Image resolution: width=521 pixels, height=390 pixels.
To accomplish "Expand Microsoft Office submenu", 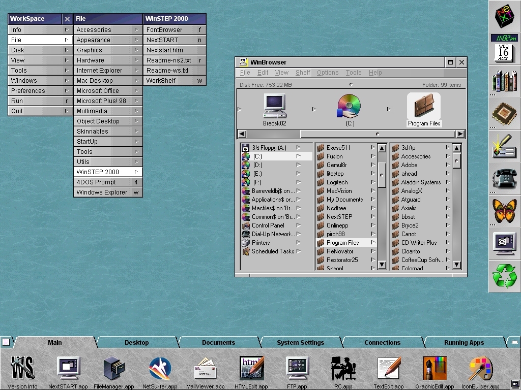I will pyautogui.click(x=108, y=91).
